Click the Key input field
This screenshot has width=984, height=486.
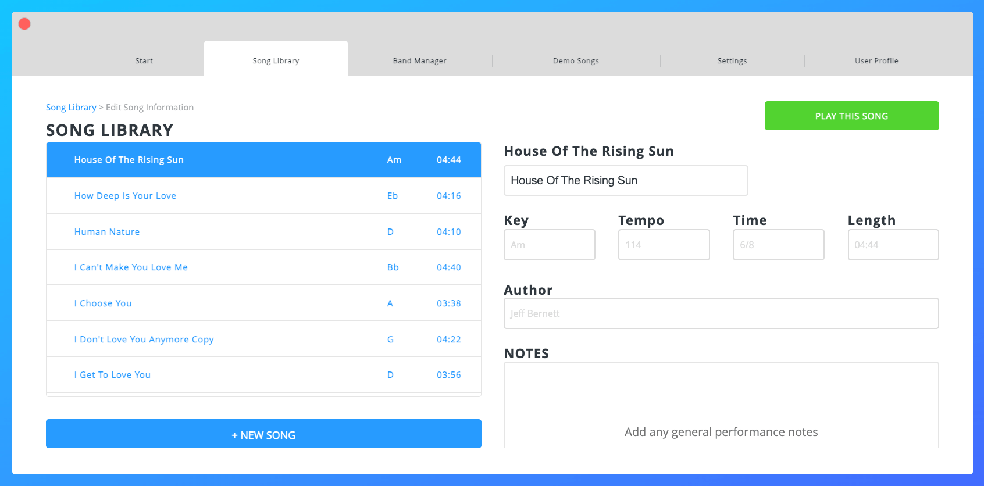pyautogui.click(x=549, y=245)
